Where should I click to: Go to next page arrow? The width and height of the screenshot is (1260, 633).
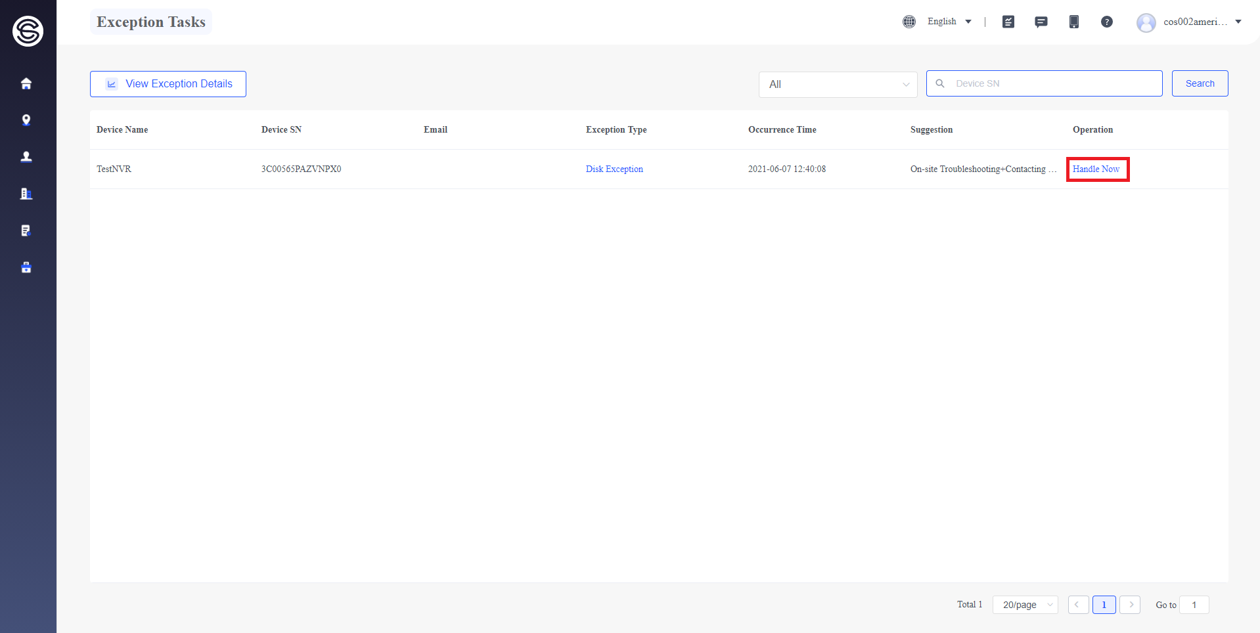1131,605
